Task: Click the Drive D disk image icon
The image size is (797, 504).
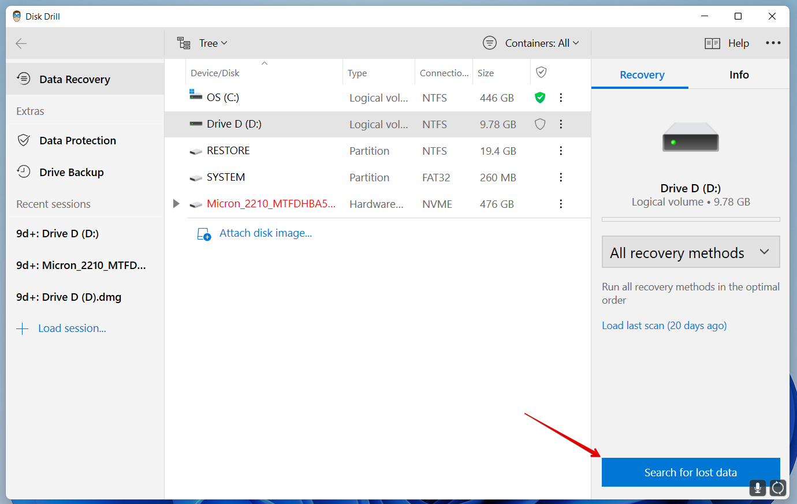Action: tap(691, 137)
